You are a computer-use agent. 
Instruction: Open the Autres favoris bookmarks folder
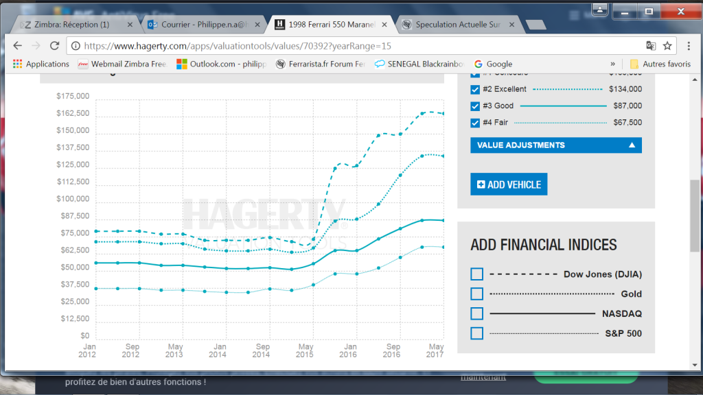(x=660, y=64)
